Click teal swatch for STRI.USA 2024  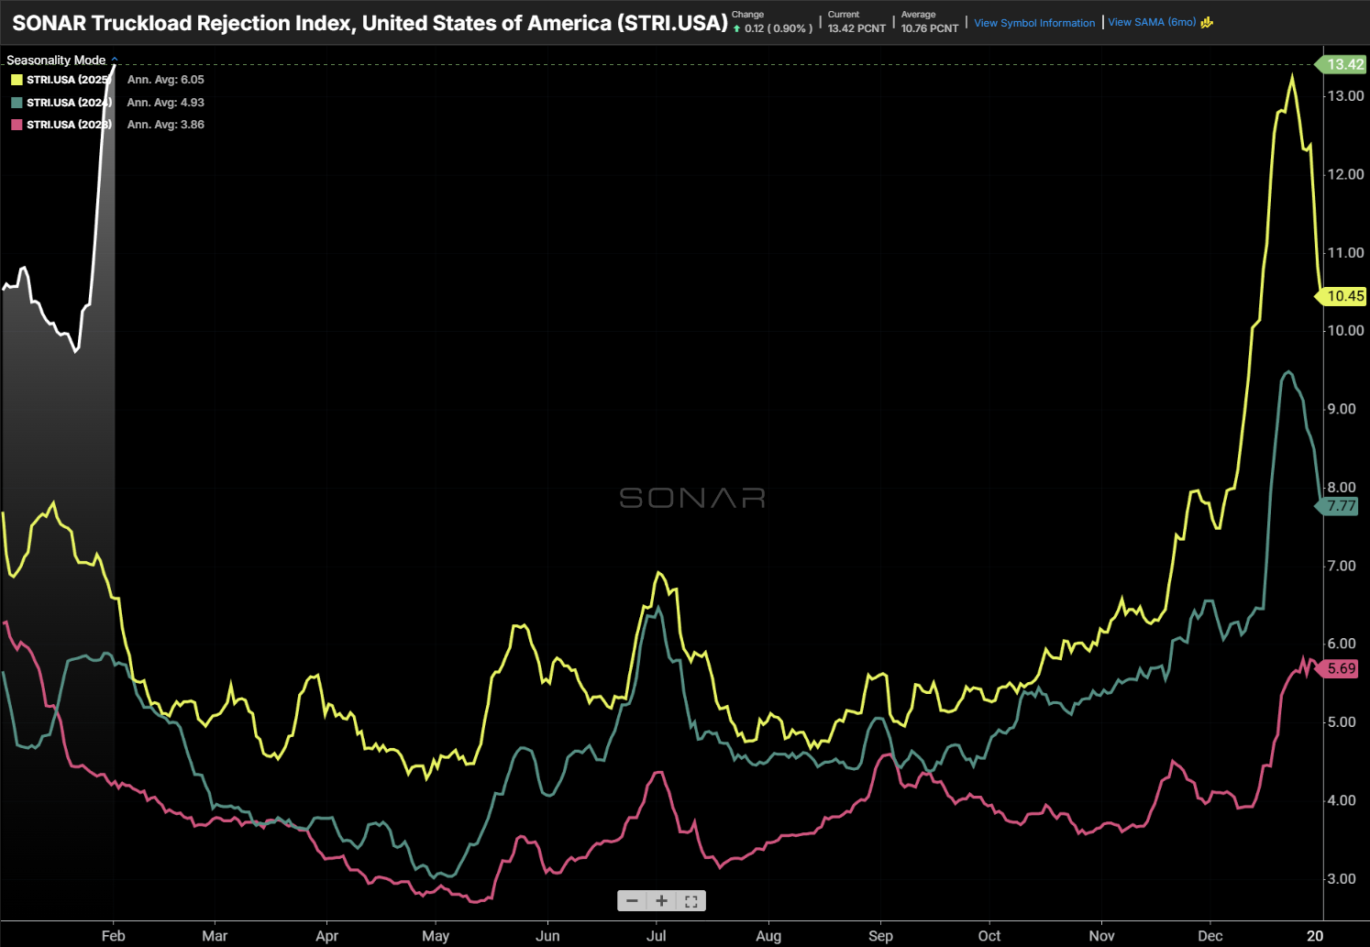pos(17,103)
